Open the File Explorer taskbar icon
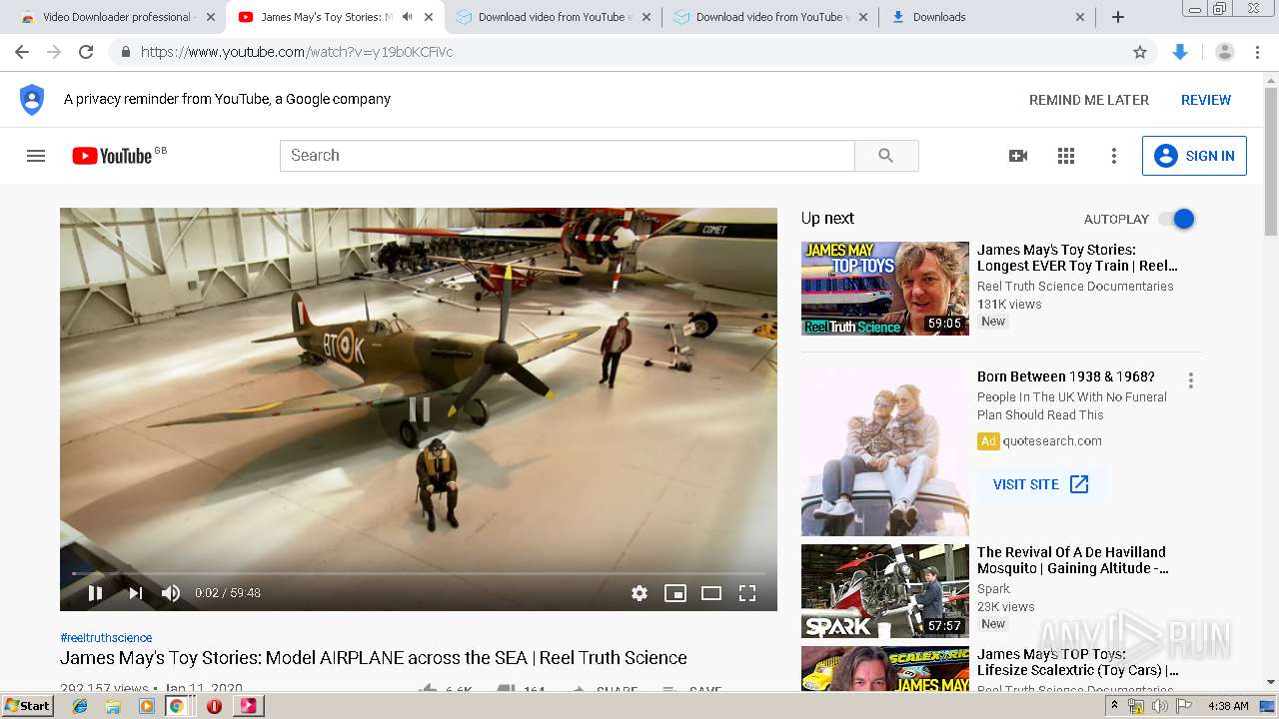The image size is (1279, 719). [x=113, y=706]
